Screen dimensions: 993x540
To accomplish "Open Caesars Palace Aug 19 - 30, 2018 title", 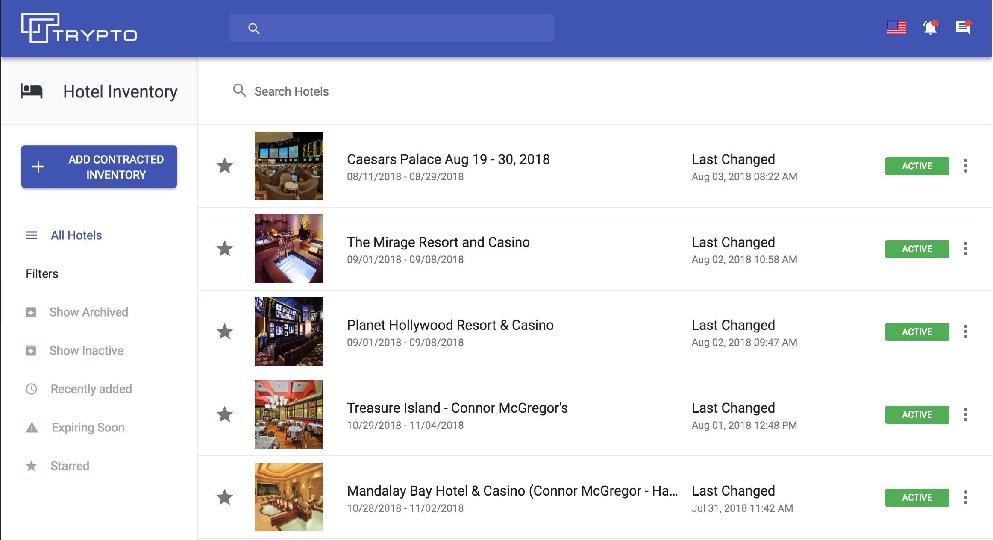I will (448, 159).
